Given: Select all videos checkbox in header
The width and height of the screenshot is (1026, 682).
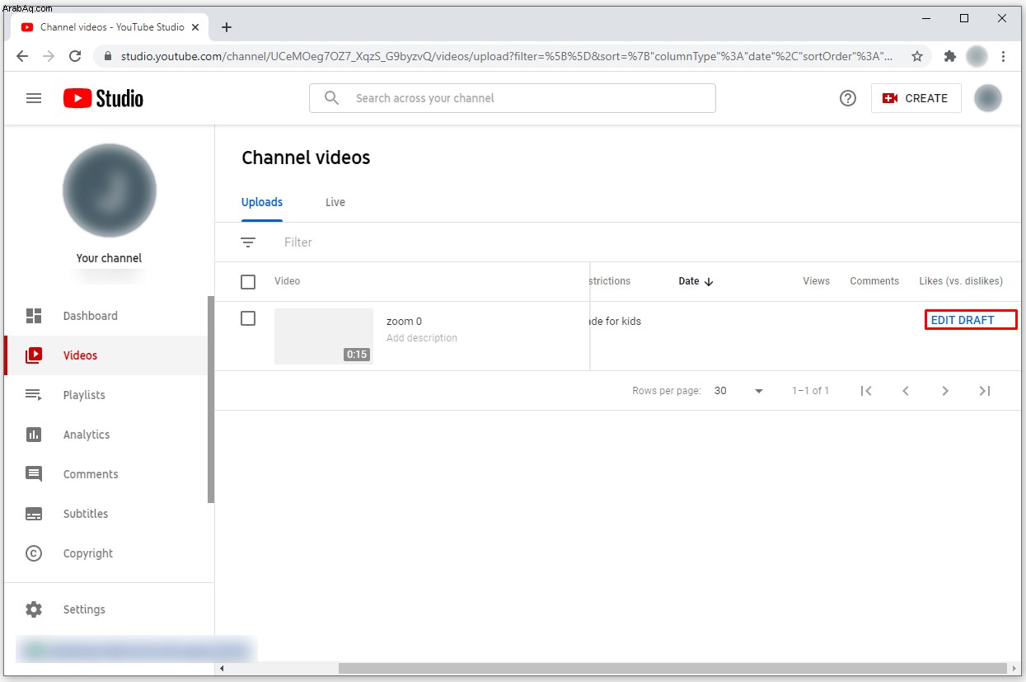Looking at the screenshot, I should tap(248, 282).
